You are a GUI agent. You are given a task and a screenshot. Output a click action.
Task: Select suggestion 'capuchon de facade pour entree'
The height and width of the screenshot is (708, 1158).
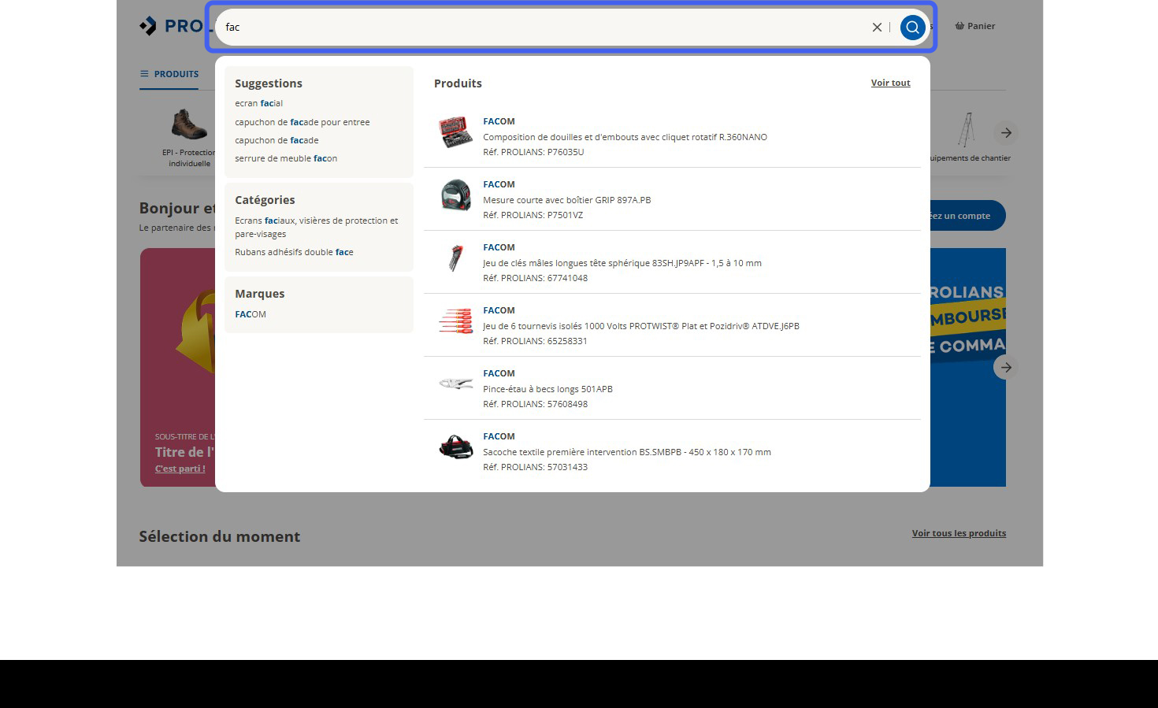tap(302, 122)
